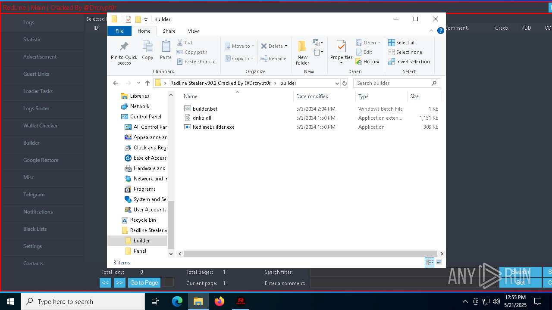The image size is (552, 310).
Task: Open Telegram in RedLine sidebar
Action: click(x=34, y=195)
